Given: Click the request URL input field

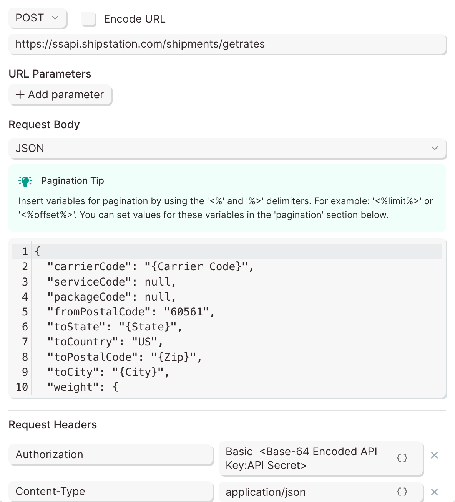Looking at the screenshot, I should 227,44.
